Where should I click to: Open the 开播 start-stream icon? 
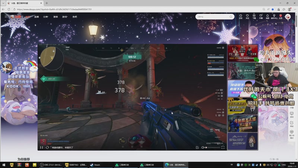point(261,16)
